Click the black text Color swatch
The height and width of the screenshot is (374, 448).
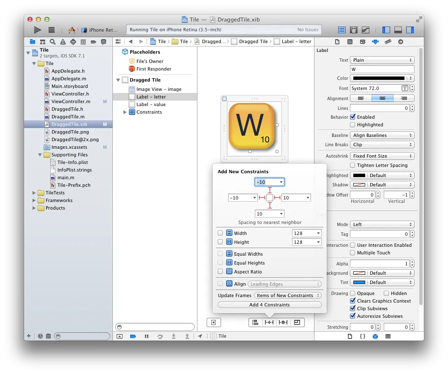click(x=379, y=78)
